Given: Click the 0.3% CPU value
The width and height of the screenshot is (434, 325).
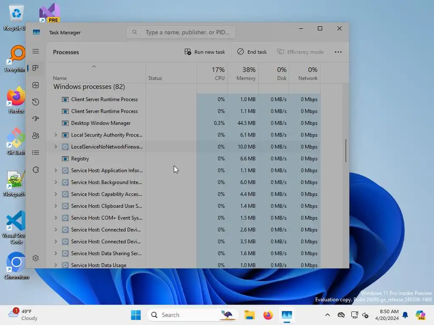Looking at the screenshot, I should pos(219,123).
